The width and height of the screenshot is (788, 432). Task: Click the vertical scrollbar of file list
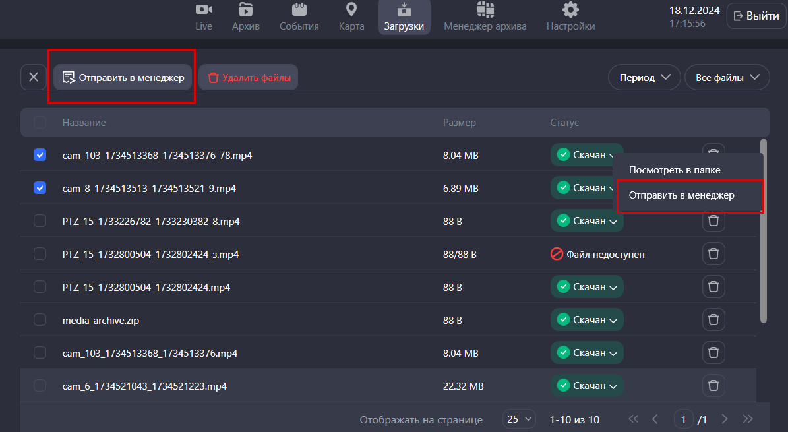coord(764,231)
